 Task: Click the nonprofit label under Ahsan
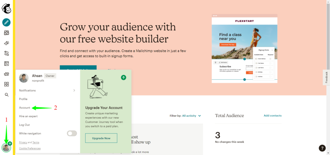pos(38,81)
